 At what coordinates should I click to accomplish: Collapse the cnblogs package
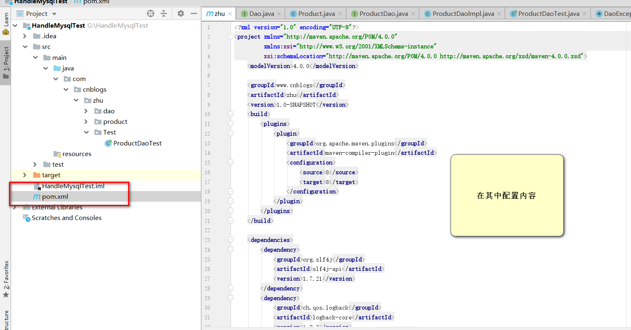pos(66,89)
